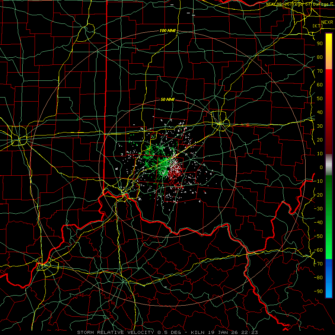The width and height of the screenshot is (335, 335).
Task: Click the -30 knots scale label
Action: coord(318,209)
